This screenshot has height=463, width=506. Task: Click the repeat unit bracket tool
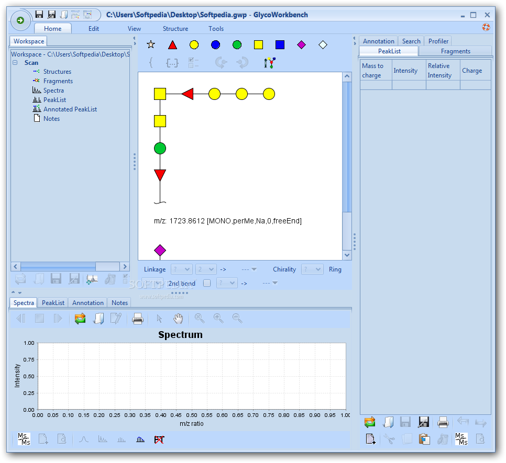coord(172,62)
